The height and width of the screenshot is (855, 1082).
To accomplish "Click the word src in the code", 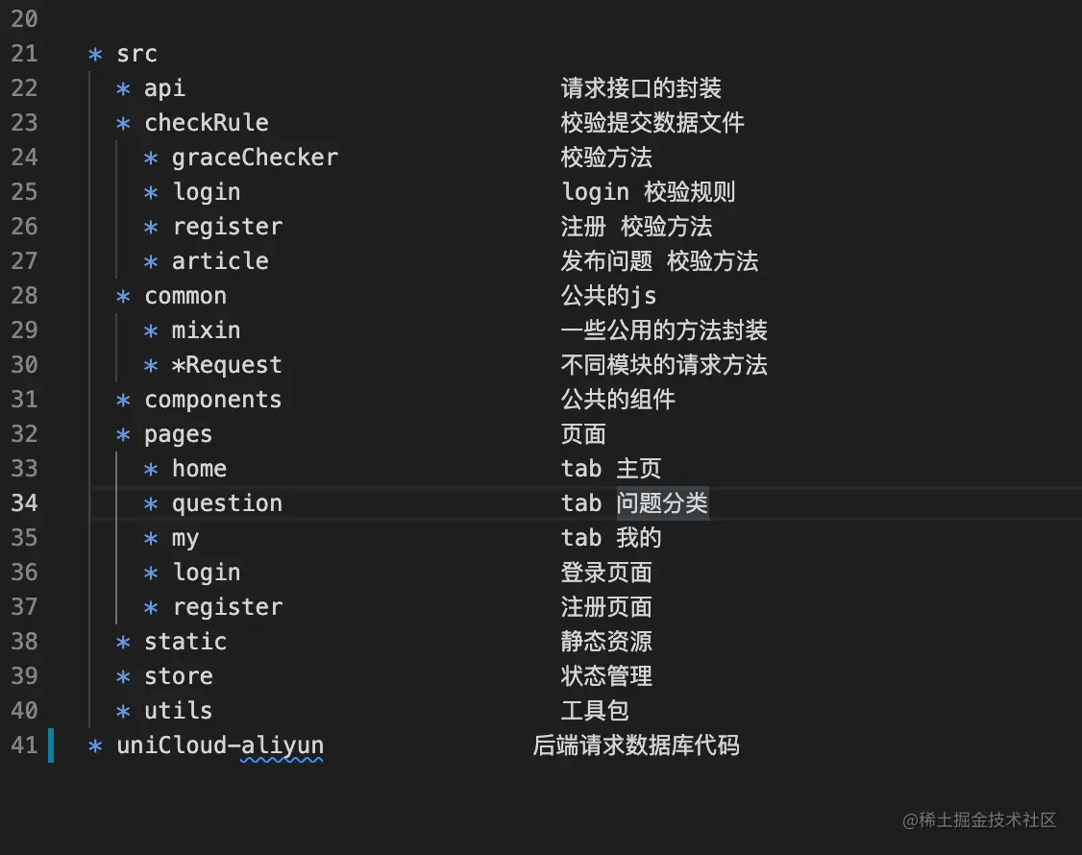I will 136,54.
